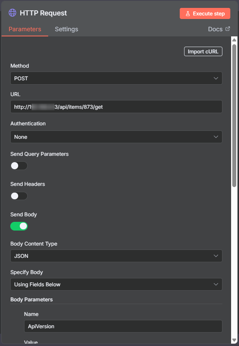Open the Docs link
Screen dimensions: 239x346
pyautogui.click(x=216, y=29)
